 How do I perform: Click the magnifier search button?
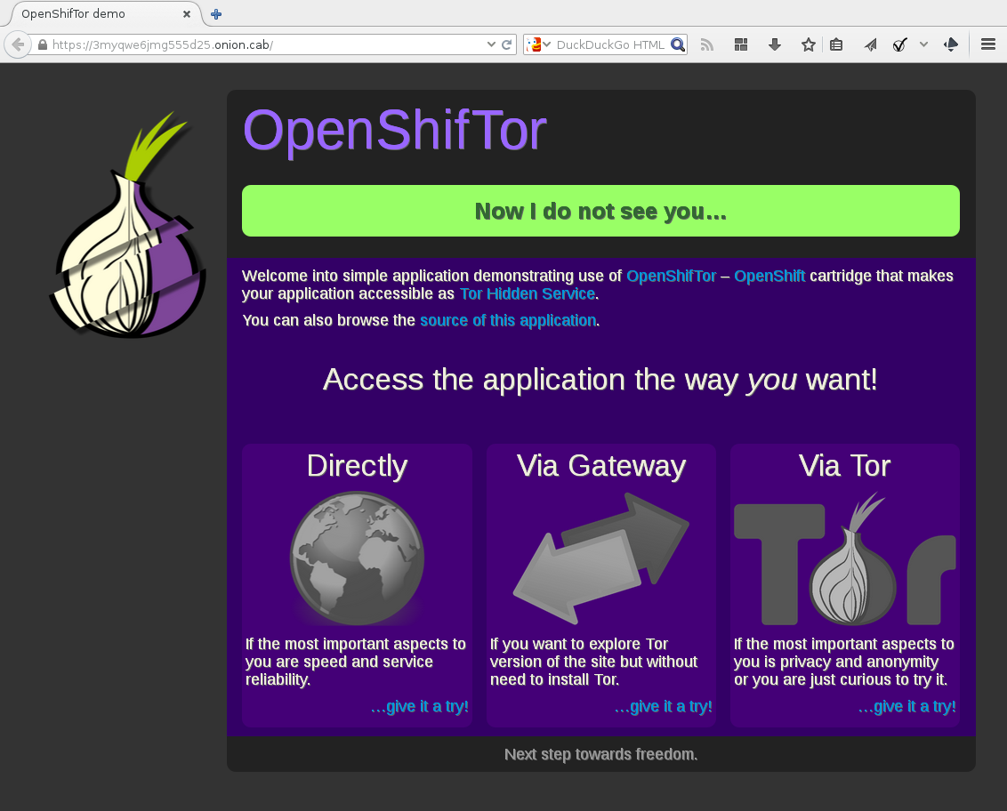pos(678,44)
